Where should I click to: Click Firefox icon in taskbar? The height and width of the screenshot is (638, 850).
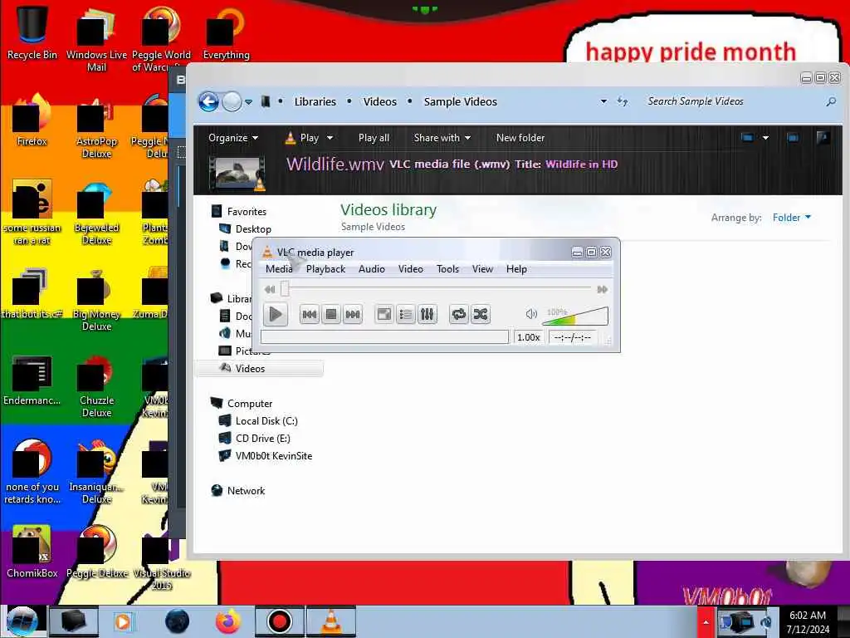228,621
